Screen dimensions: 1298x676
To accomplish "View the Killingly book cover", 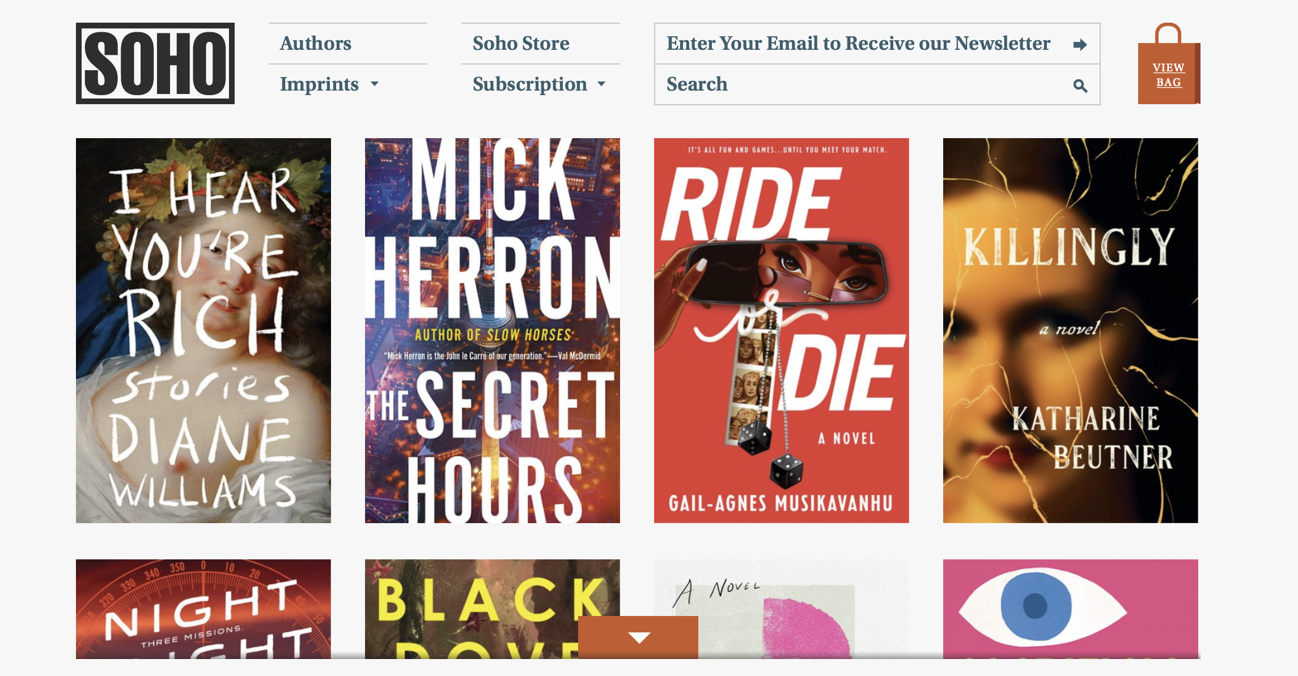I will (x=1071, y=331).
